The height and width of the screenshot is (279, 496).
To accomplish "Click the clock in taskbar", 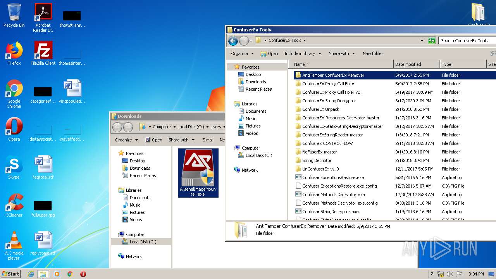I will tap(475, 274).
